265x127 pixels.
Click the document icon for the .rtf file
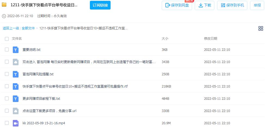coord(16,86)
